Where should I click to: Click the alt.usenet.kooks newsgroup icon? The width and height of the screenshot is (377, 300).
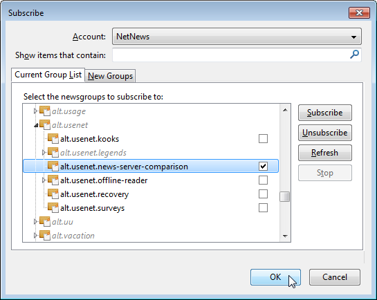pos(53,139)
